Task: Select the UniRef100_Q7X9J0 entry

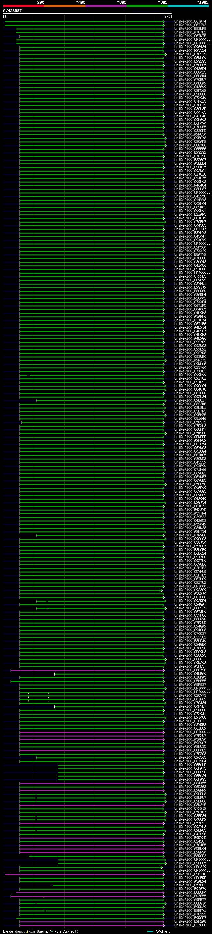Action: click(x=190, y=98)
